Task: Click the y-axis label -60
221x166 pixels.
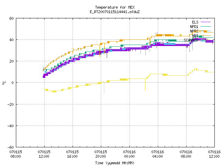Action: coord(11,147)
